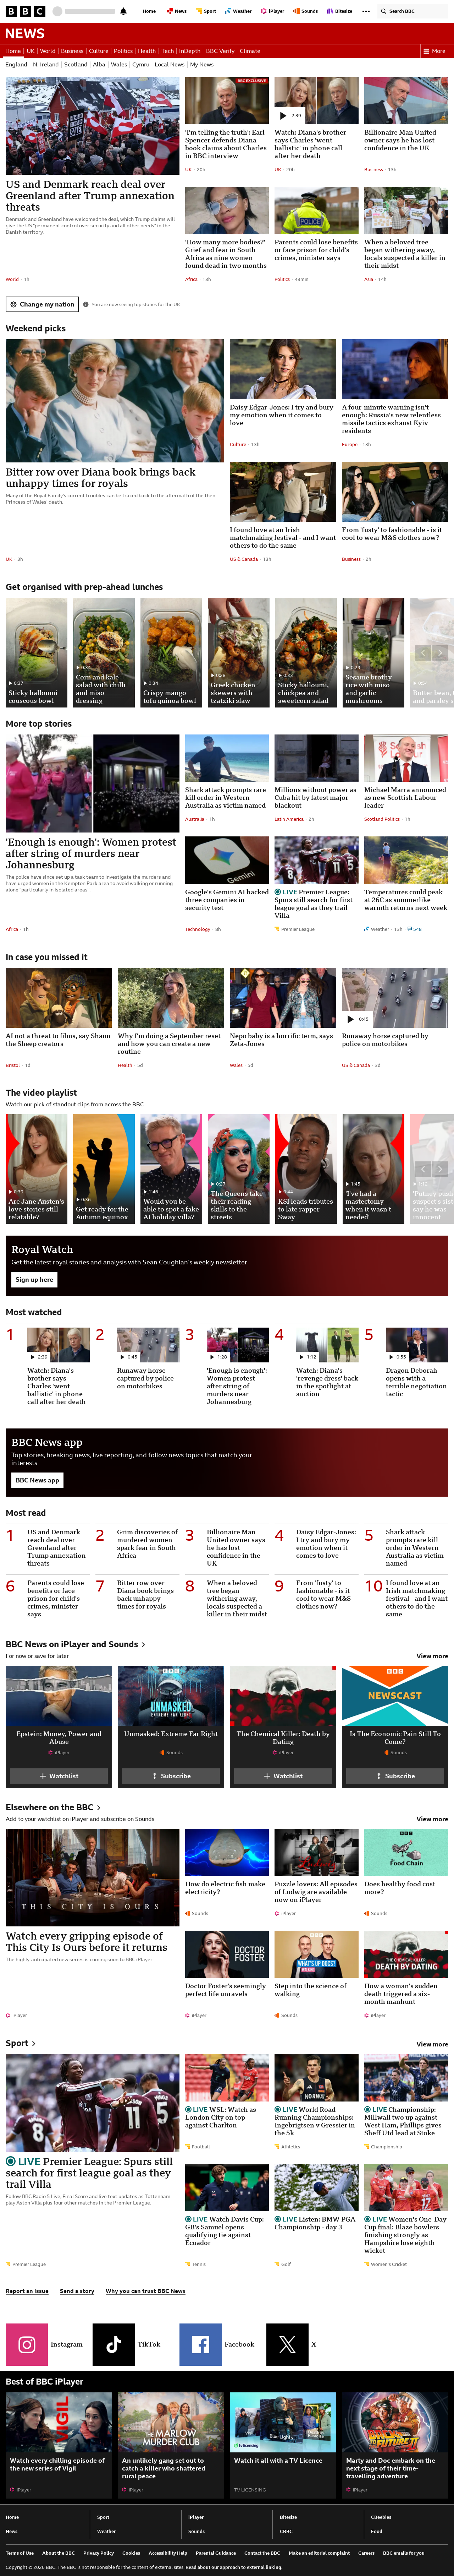The image size is (454, 2576).
Task: Open Google's Gemini AI hacked story
Action: tap(227, 900)
